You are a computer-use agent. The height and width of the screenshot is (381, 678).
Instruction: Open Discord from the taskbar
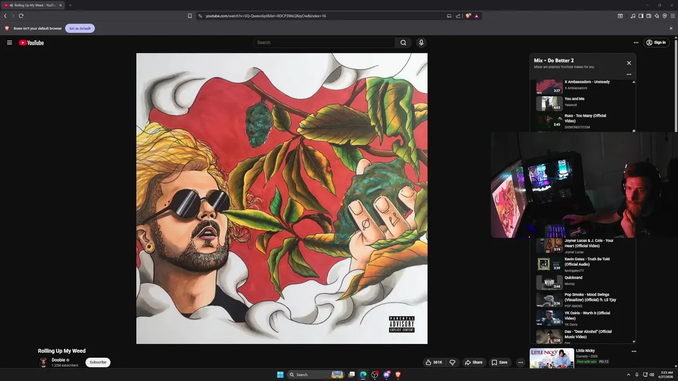387,375
